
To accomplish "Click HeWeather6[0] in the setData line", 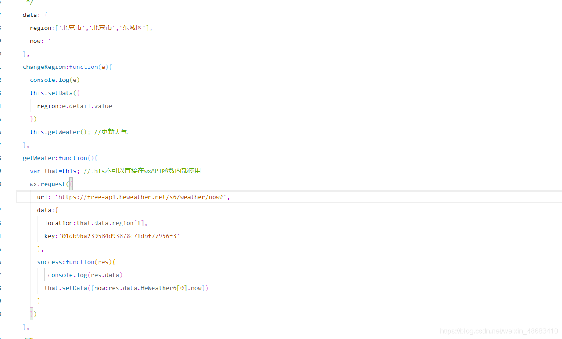I will (164, 288).
